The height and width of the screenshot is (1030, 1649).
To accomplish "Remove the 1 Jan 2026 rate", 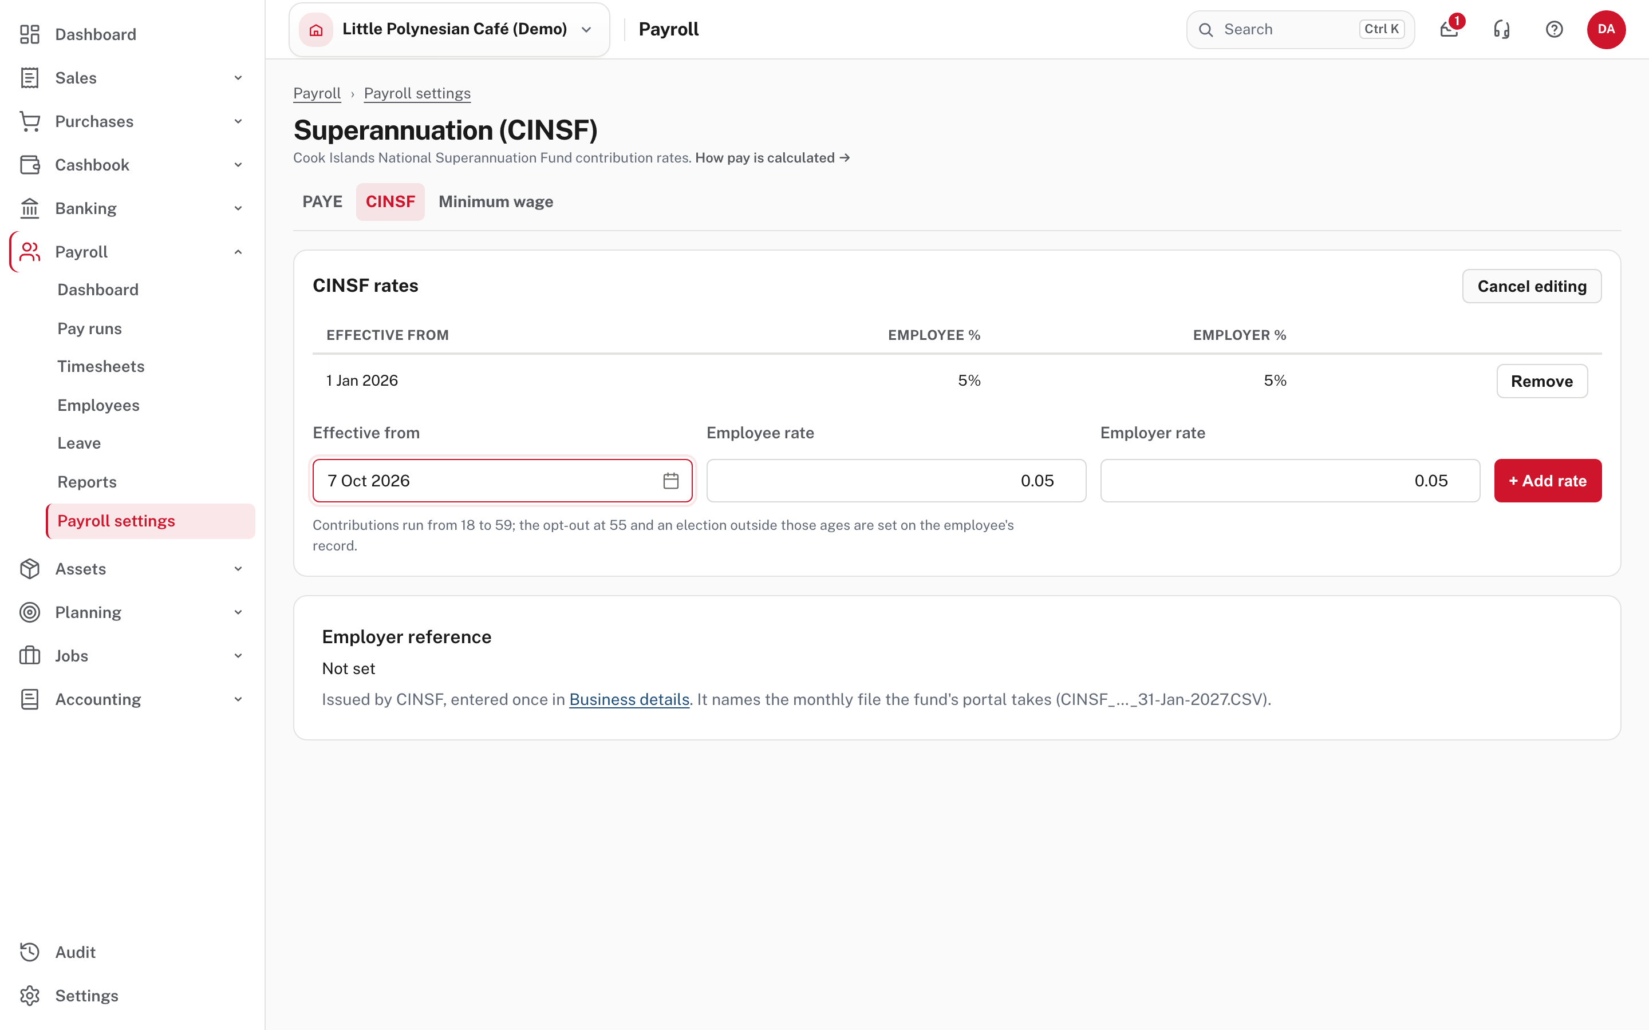I will tap(1542, 381).
